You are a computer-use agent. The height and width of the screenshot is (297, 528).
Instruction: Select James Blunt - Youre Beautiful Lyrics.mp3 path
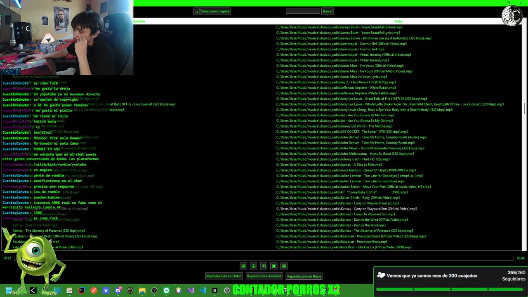pyautogui.click(x=338, y=33)
